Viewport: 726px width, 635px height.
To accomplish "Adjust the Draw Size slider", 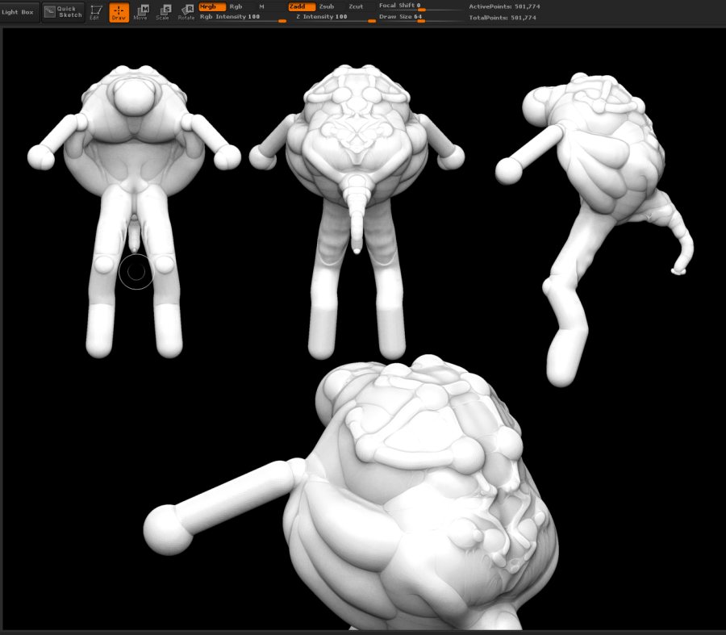I will click(420, 17).
